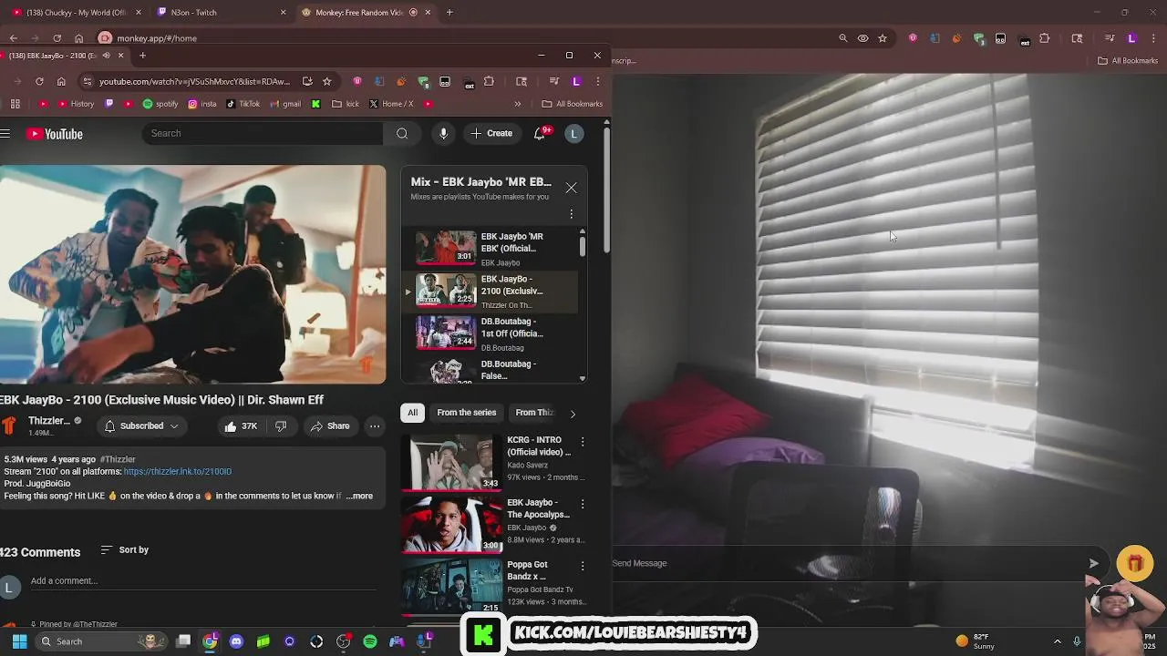This screenshot has width=1167, height=656.
Task: Open options for Poppa Got Bandz video
Action: 583,566
